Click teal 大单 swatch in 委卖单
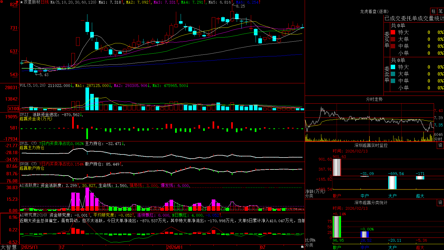This screenshot has height=250, width=444. pos(393,74)
